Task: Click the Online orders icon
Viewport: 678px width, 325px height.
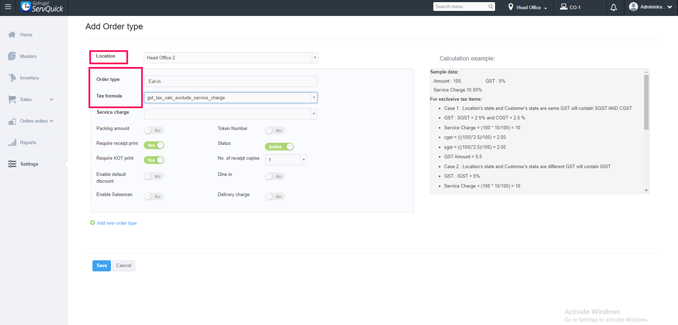Action: point(12,121)
